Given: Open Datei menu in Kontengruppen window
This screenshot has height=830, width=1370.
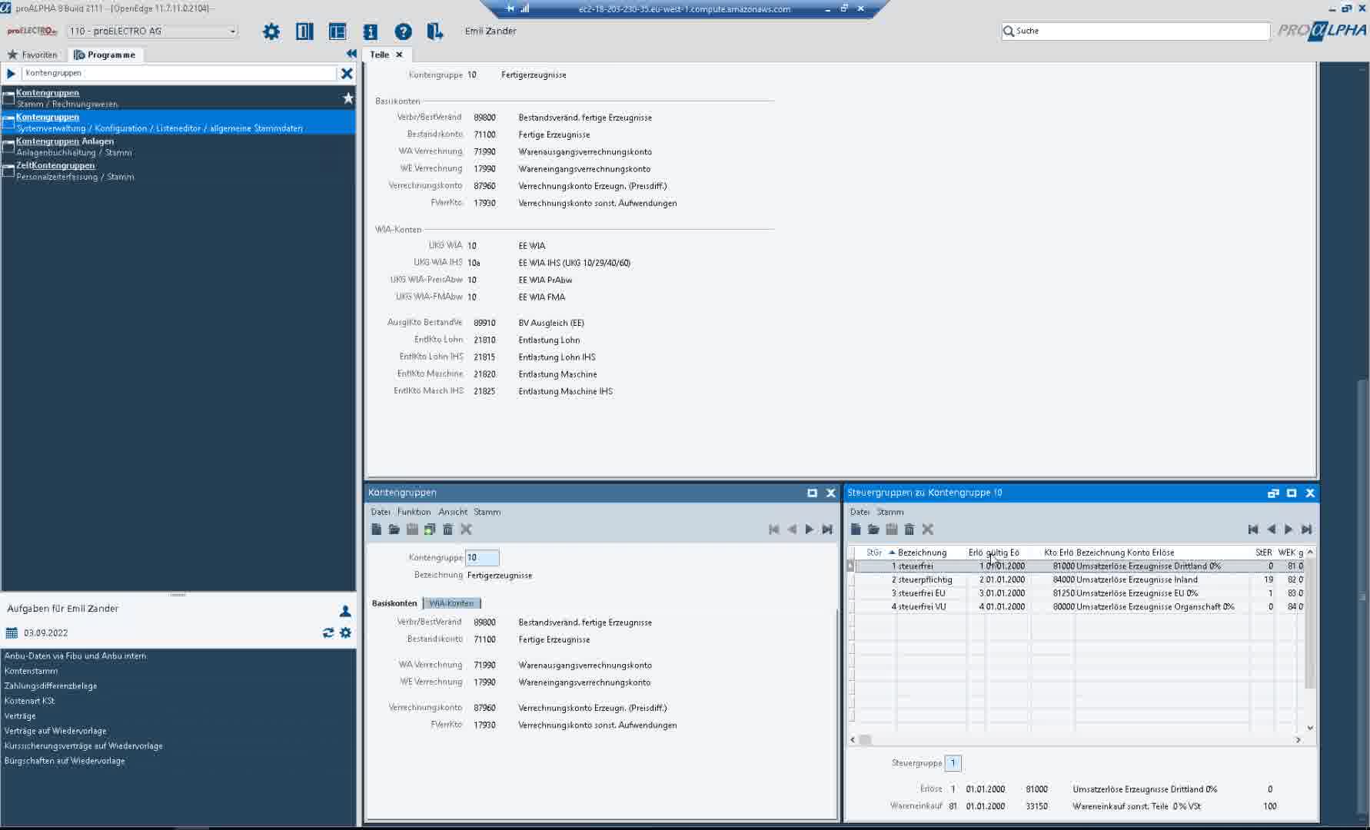Looking at the screenshot, I should tap(380, 512).
